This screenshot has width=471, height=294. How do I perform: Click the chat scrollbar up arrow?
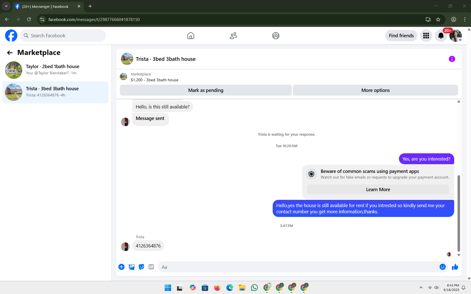459,101
